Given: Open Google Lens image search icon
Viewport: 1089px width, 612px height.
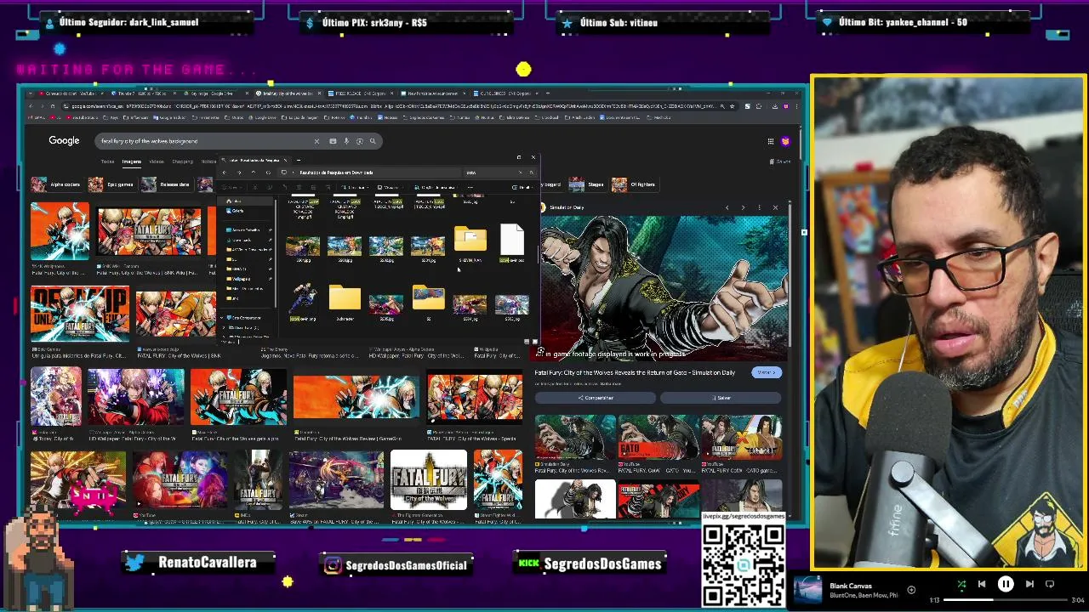Looking at the screenshot, I should click(x=359, y=141).
